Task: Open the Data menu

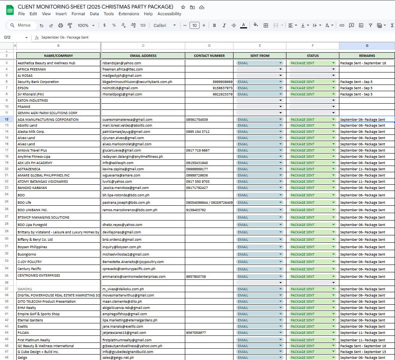Action: [94, 14]
